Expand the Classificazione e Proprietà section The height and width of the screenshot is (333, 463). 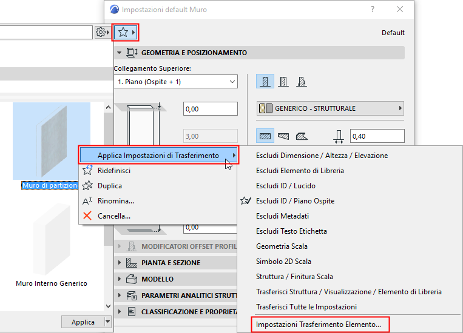(119, 311)
